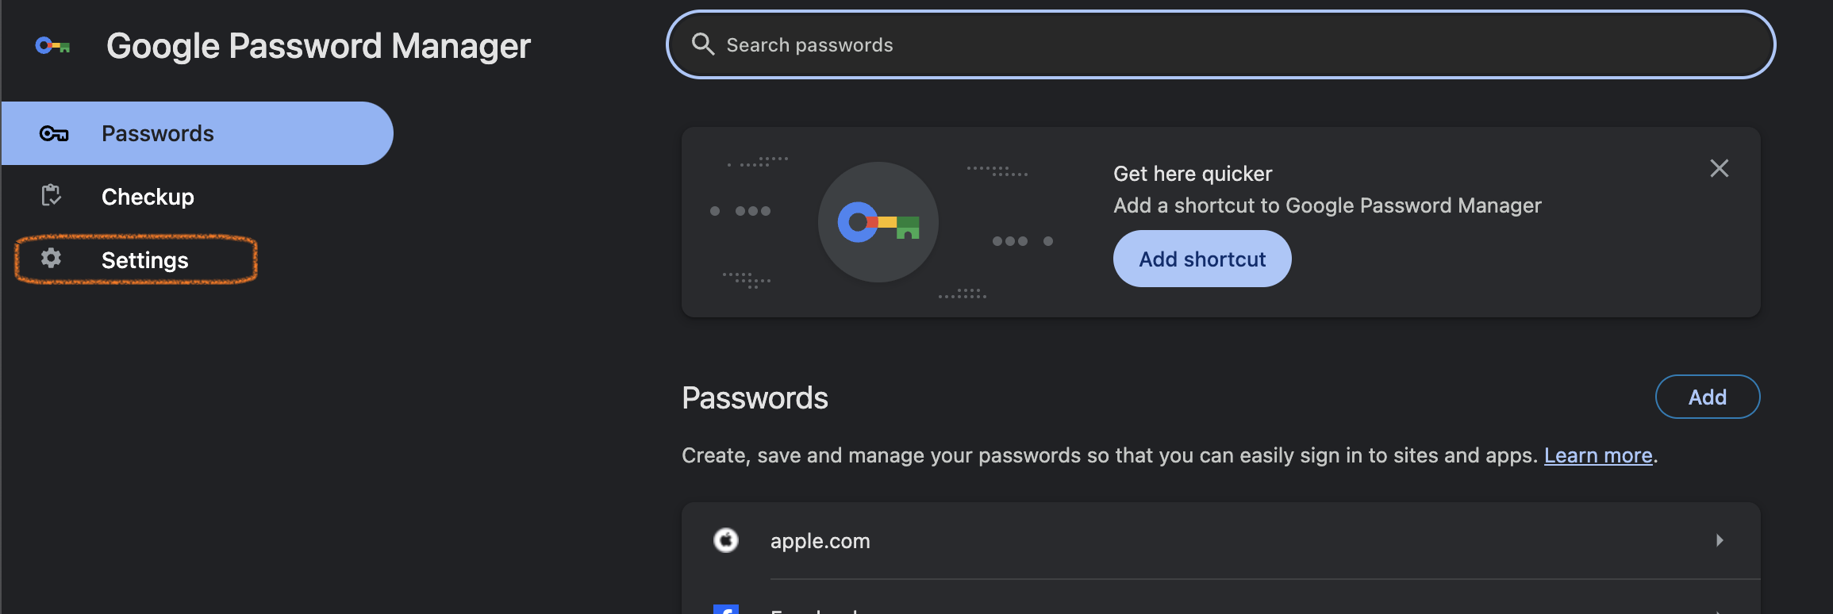Click the colorful key illustration in shortcut banner

pos(878,222)
